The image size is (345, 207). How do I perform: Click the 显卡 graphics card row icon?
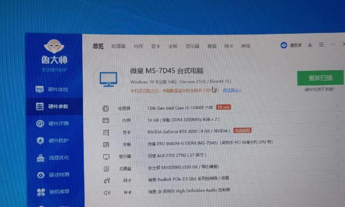[106, 132]
